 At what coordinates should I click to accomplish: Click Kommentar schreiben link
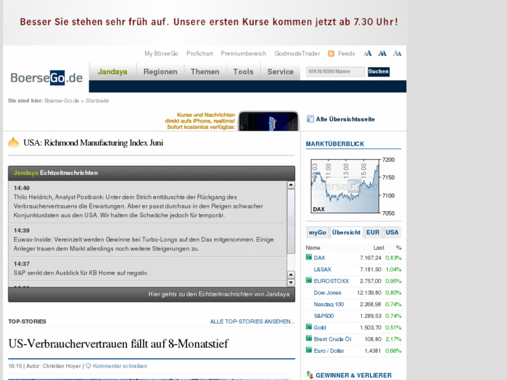(x=120, y=366)
